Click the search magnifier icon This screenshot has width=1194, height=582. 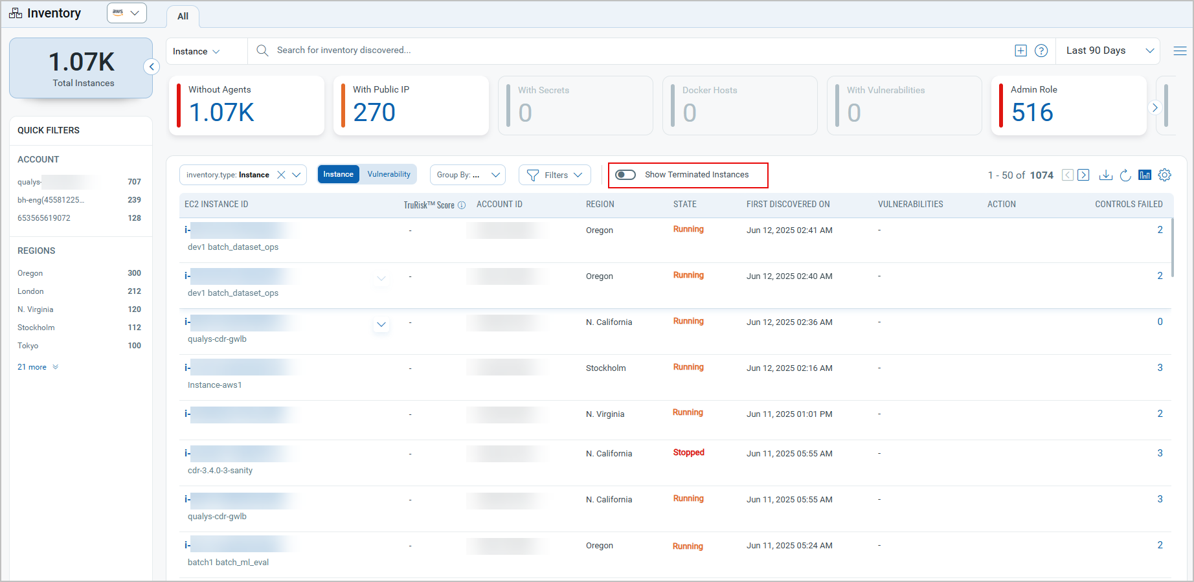(262, 50)
